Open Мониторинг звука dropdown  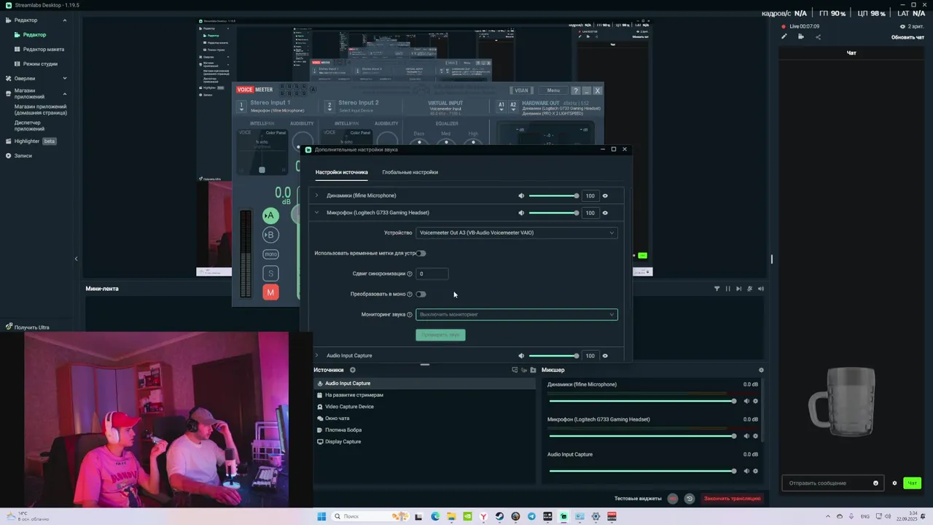517,314
